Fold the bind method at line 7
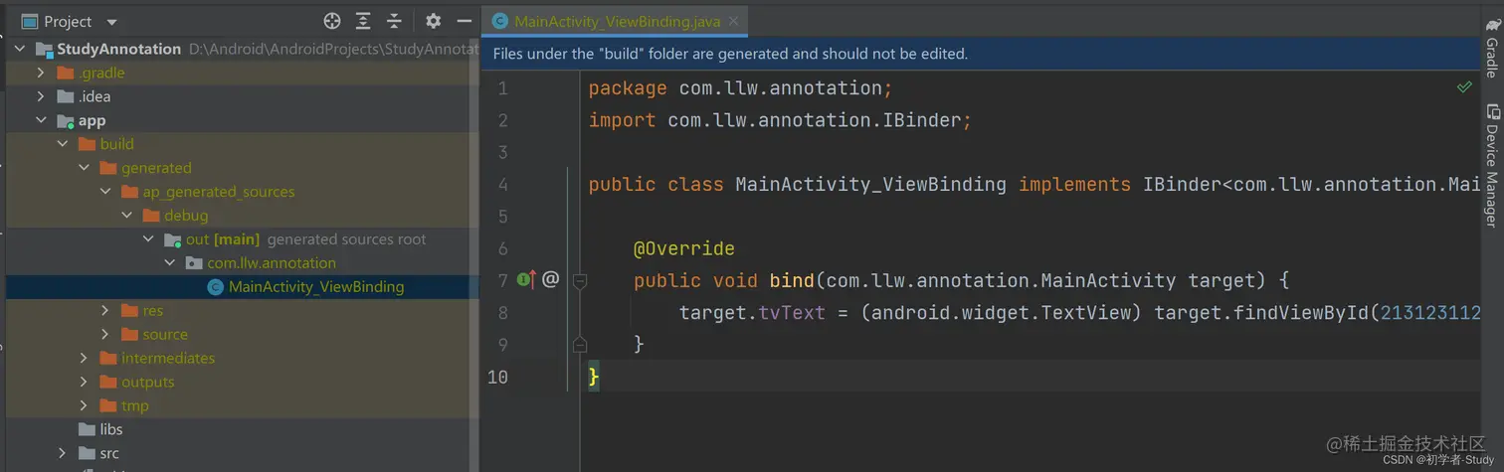Screen dimensions: 1504x472 click(x=580, y=281)
